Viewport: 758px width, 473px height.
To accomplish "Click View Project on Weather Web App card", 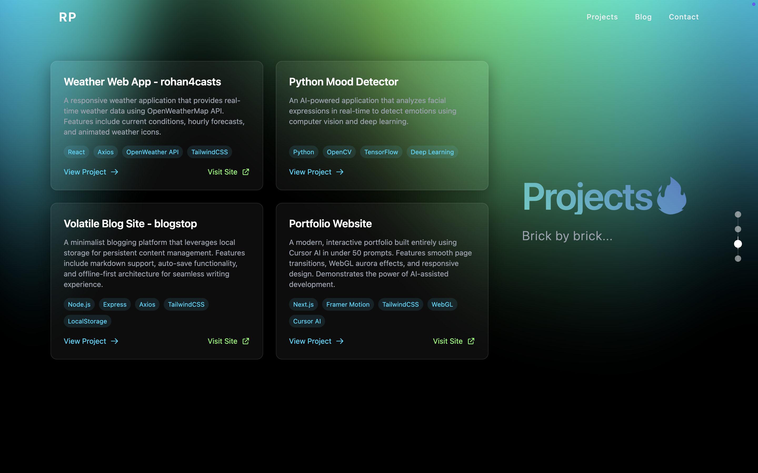I will 85,172.
